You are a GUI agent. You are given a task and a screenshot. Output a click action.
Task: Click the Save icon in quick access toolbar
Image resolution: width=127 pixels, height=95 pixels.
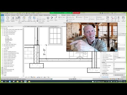(7, 13)
